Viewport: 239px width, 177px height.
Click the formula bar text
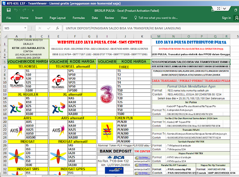123,28
